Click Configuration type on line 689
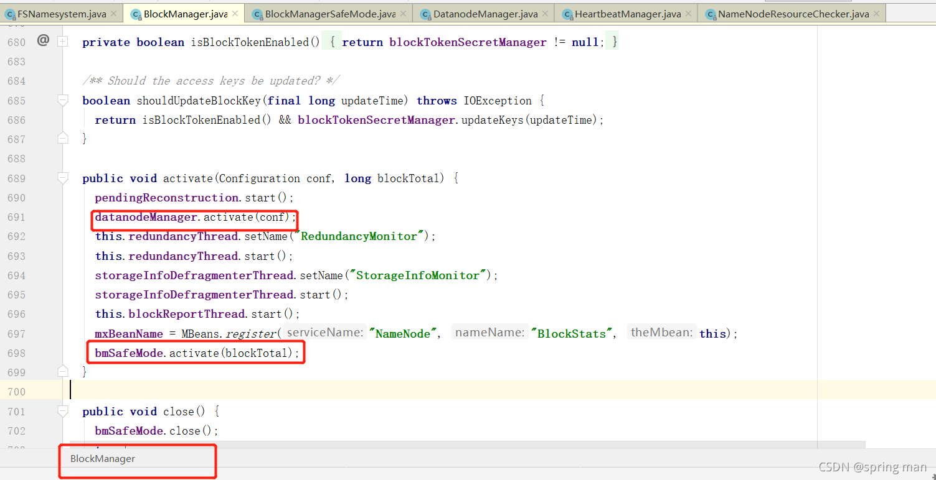 coord(260,178)
